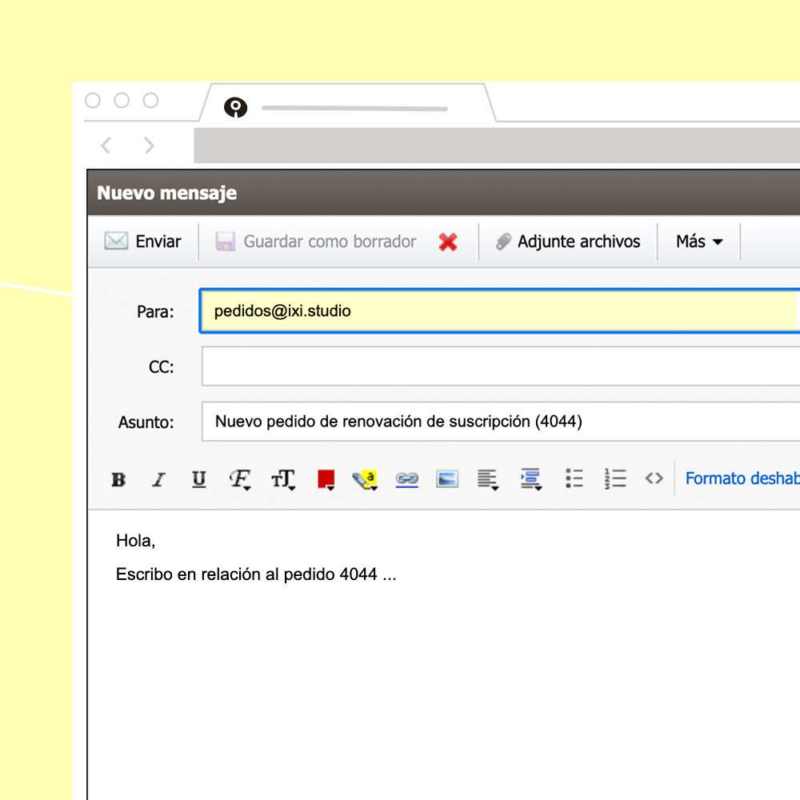Toggle underline formatting
The image size is (800, 800).
[x=199, y=479]
